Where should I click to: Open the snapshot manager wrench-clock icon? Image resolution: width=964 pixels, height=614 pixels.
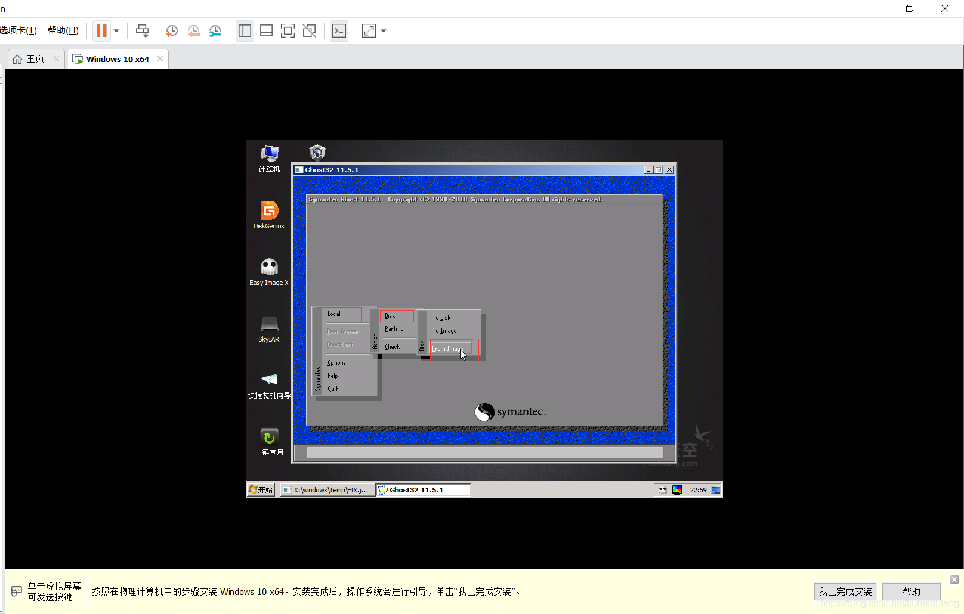coord(215,31)
